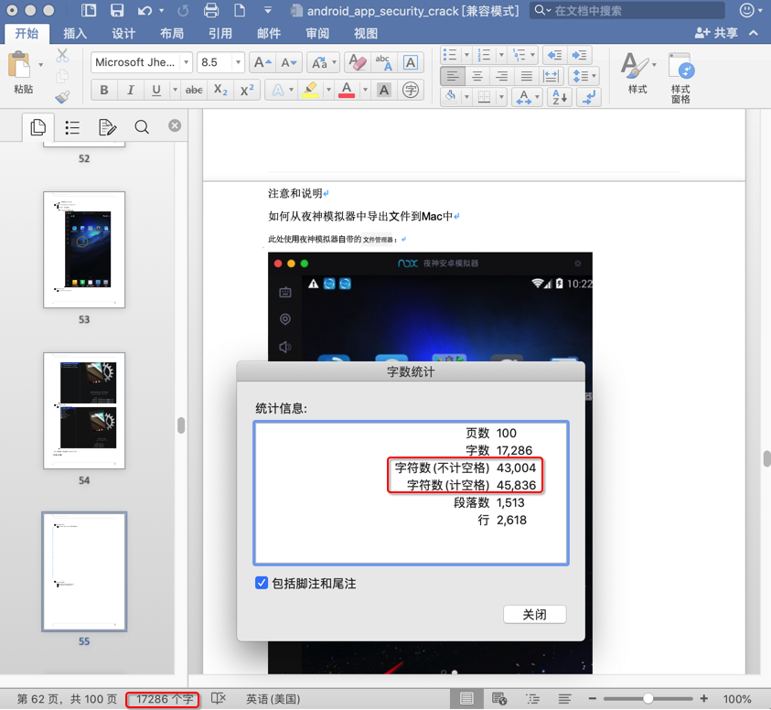The height and width of the screenshot is (710, 771).
Task: Open underline style dropdown arrow
Action: pyautogui.click(x=175, y=90)
